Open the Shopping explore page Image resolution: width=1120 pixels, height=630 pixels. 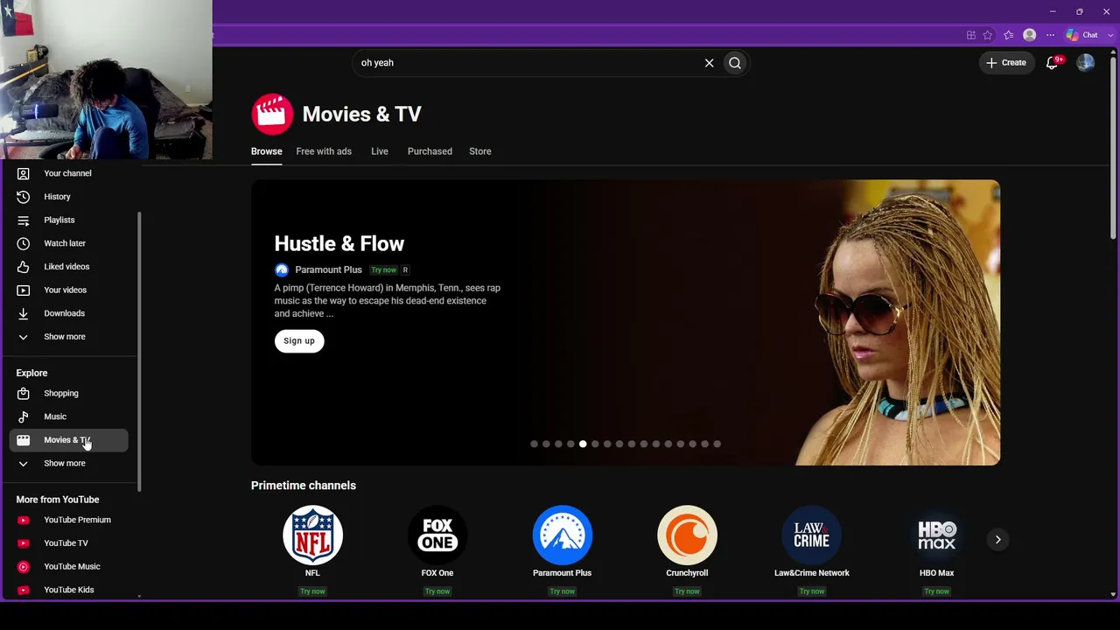click(x=68, y=394)
